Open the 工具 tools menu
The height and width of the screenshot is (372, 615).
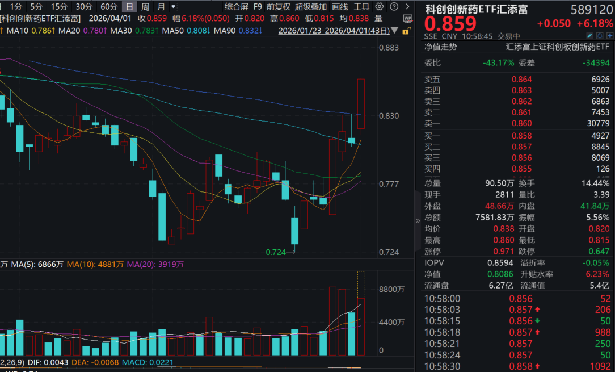click(x=361, y=7)
